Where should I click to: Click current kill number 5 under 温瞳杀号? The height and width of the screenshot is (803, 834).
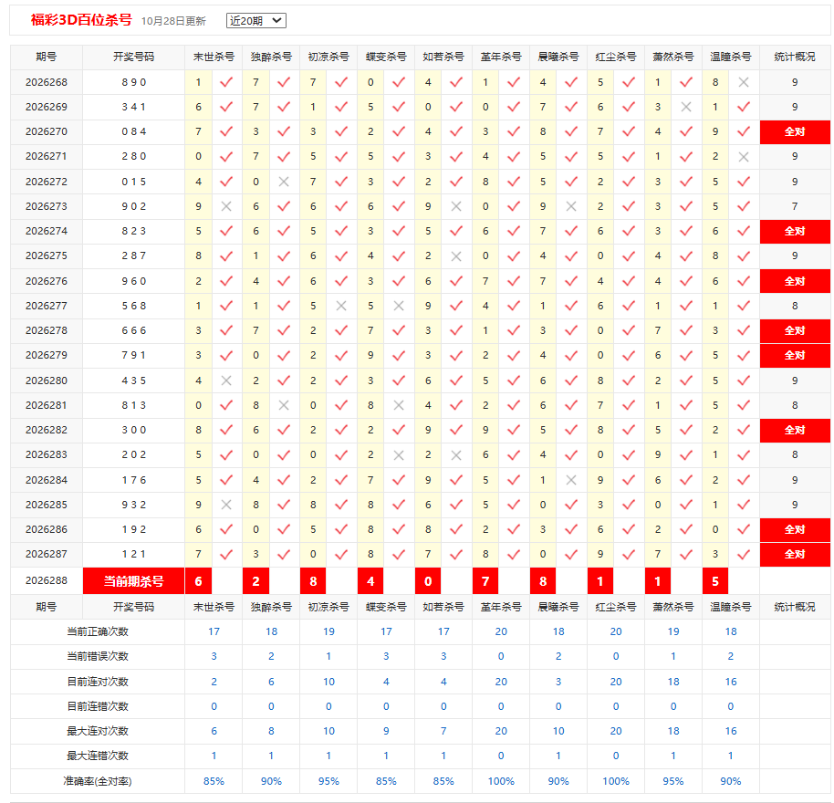point(715,581)
